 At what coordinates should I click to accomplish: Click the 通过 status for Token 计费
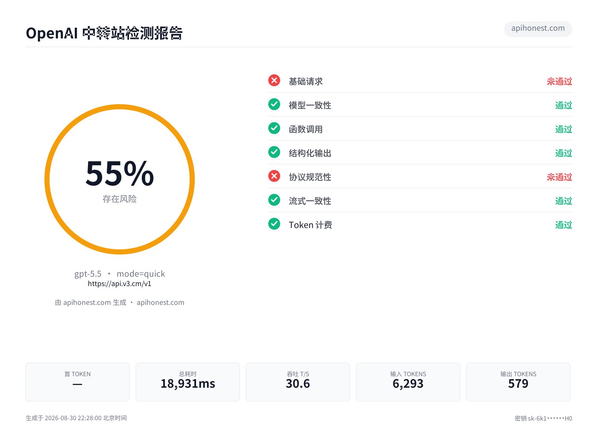[x=563, y=225]
